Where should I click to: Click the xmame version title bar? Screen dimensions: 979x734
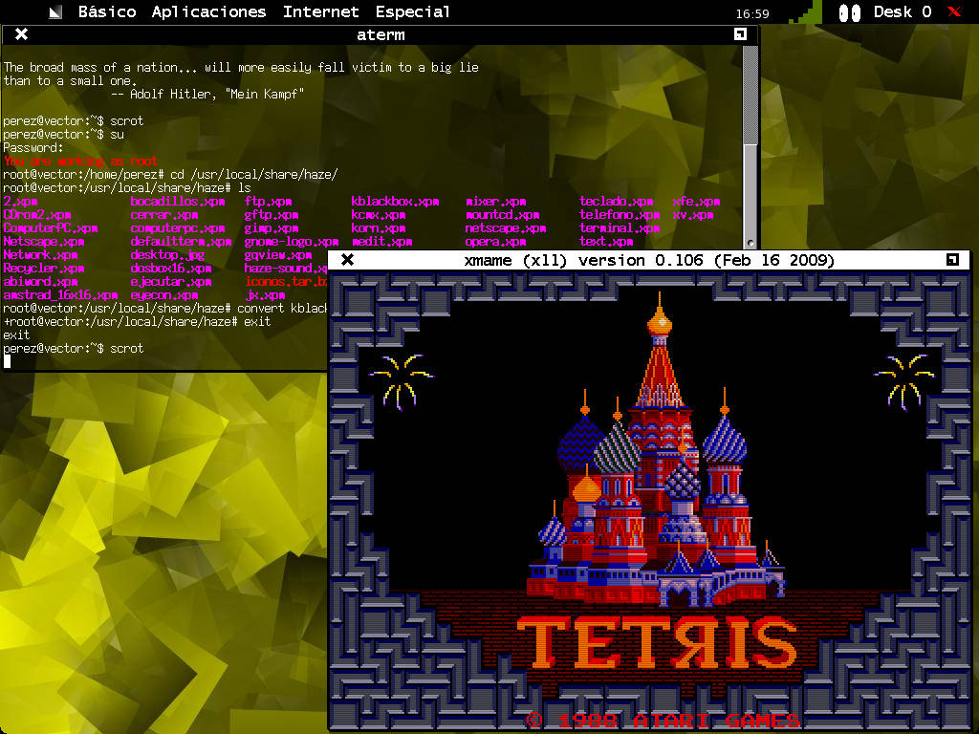click(x=649, y=260)
